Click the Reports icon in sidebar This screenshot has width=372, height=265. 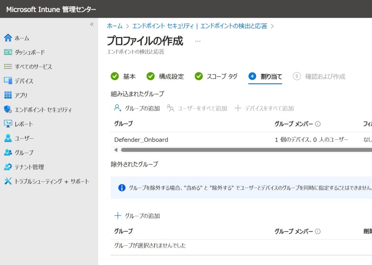click(8, 124)
